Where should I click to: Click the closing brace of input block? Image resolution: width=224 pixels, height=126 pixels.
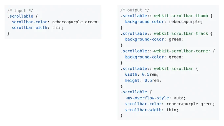point(8,34)
